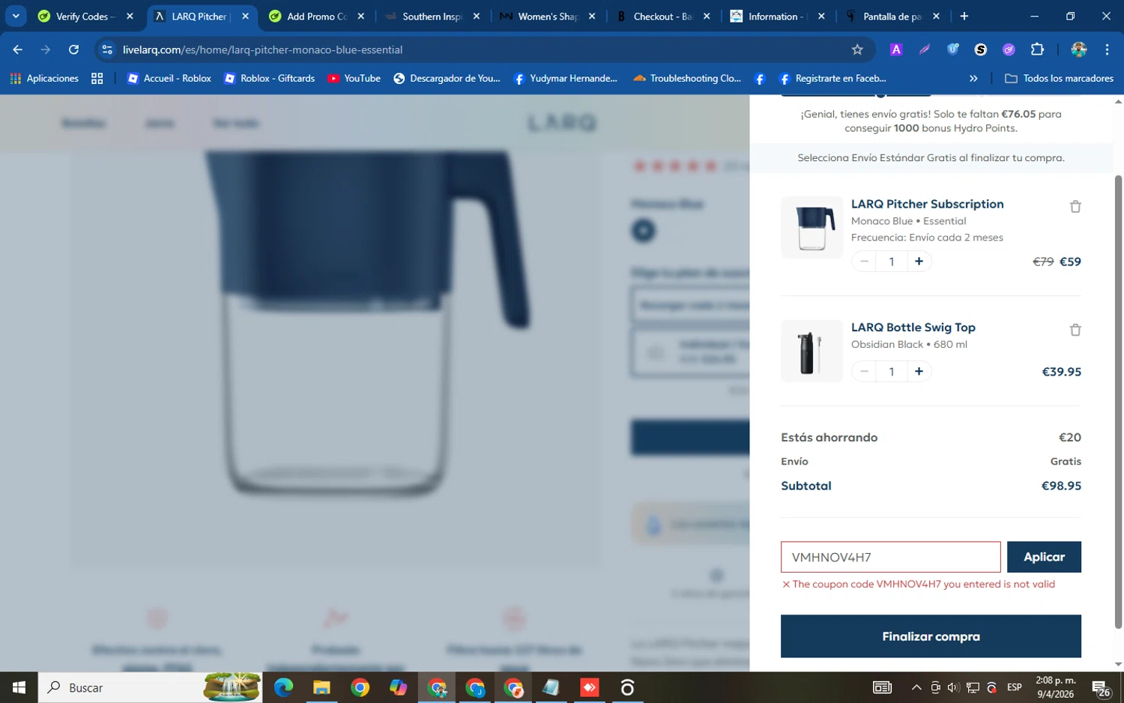1124x703 pixels.
Task: Increase LARQ Pitcher Subscription quantity
Action: [919, 262]
